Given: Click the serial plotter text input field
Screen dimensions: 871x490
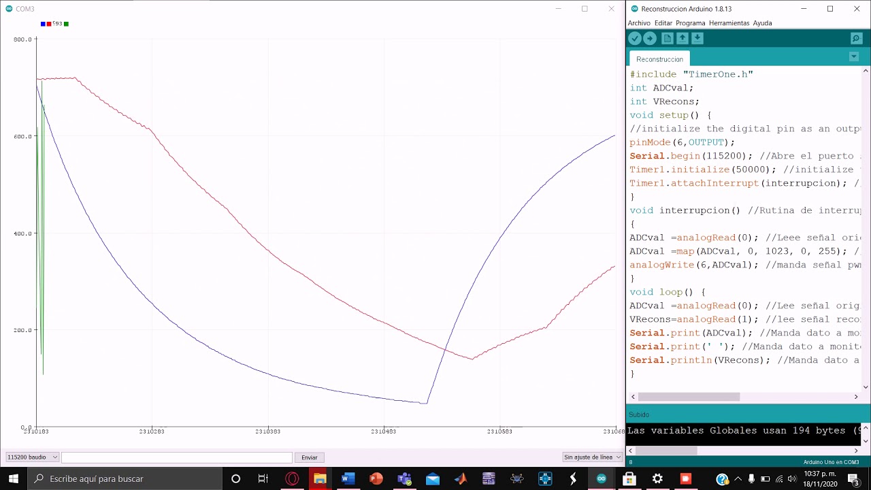Looking at the screenshot, I should (x=177, y=457).
